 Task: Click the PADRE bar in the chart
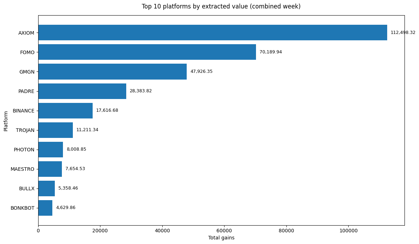click(x=82, y=91)
